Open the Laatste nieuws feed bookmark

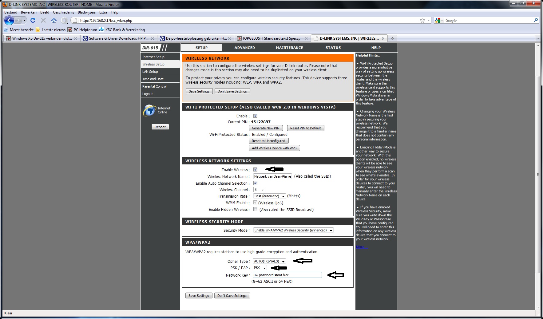[x=50, y=30]
